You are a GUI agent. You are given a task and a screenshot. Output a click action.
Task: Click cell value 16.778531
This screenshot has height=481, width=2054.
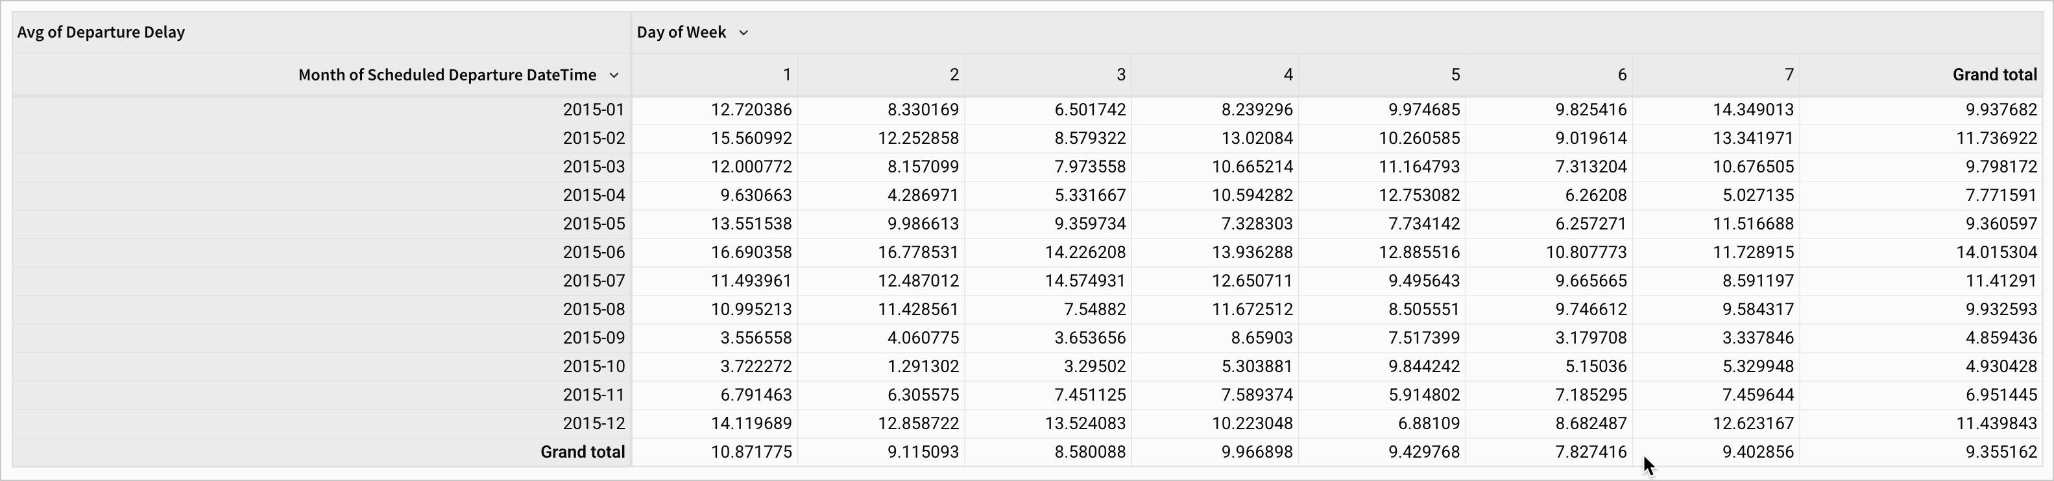[918, 252]
